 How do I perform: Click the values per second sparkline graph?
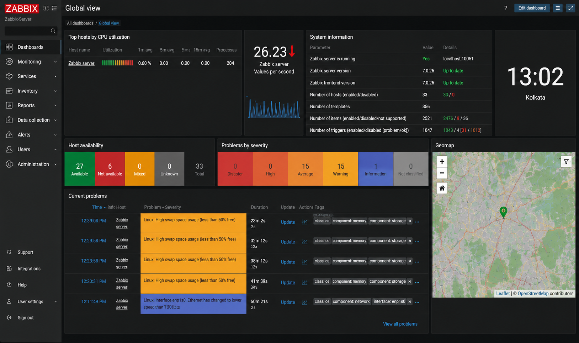(274, 108)
